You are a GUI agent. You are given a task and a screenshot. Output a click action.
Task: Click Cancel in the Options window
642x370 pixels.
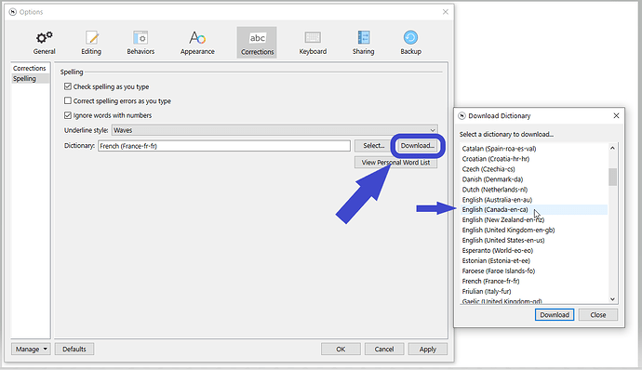click(x=384, y=350)
